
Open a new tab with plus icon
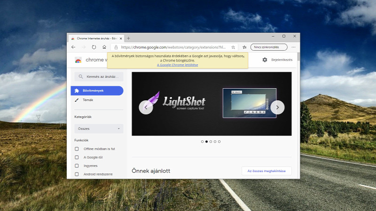[128, 38]
